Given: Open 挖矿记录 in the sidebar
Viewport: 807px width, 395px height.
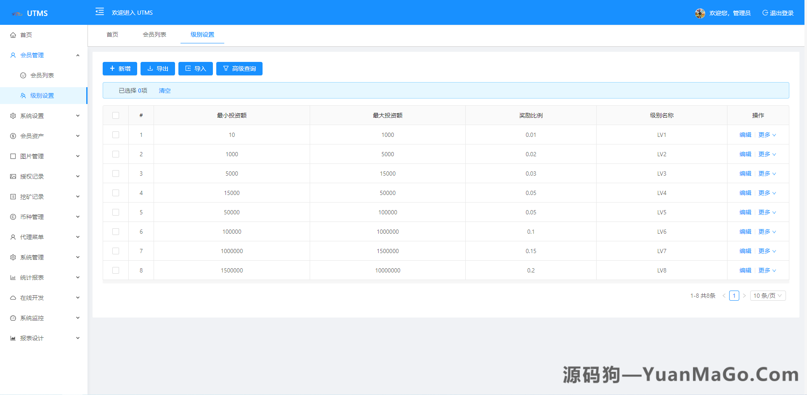Looking at the screenshot, I should tap(32, 196).
